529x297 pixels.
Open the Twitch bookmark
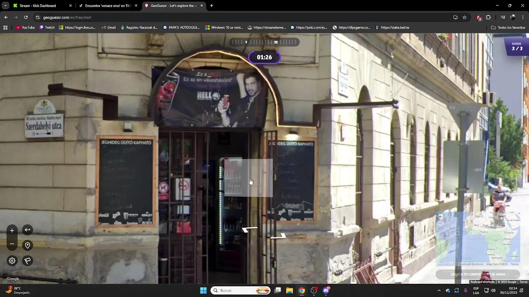tap(47, 28)
